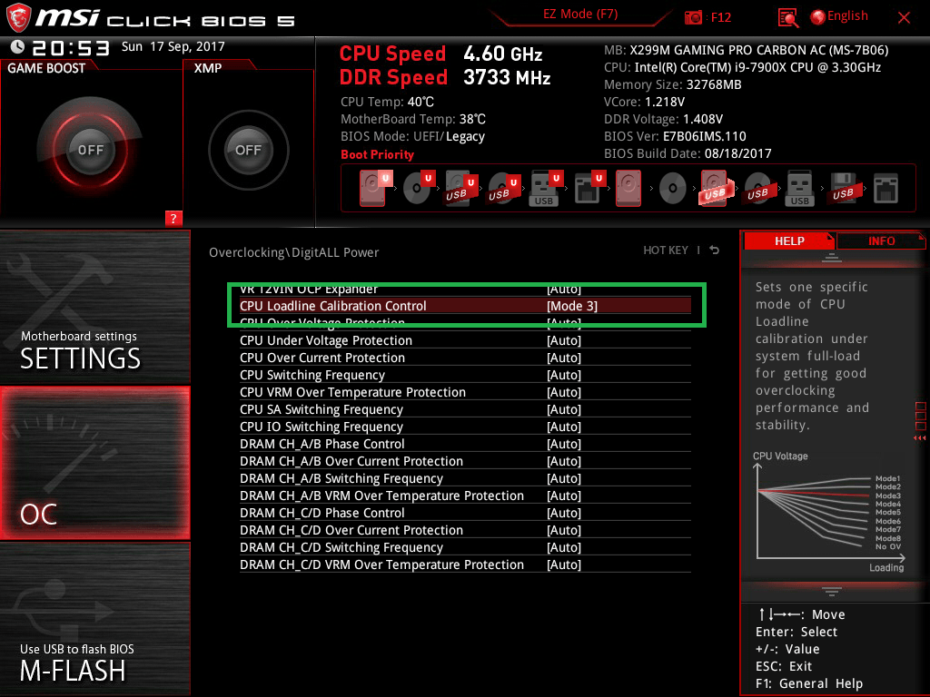
Task: Exit the BIOS with the X icon
Action: tap(904, 17)
